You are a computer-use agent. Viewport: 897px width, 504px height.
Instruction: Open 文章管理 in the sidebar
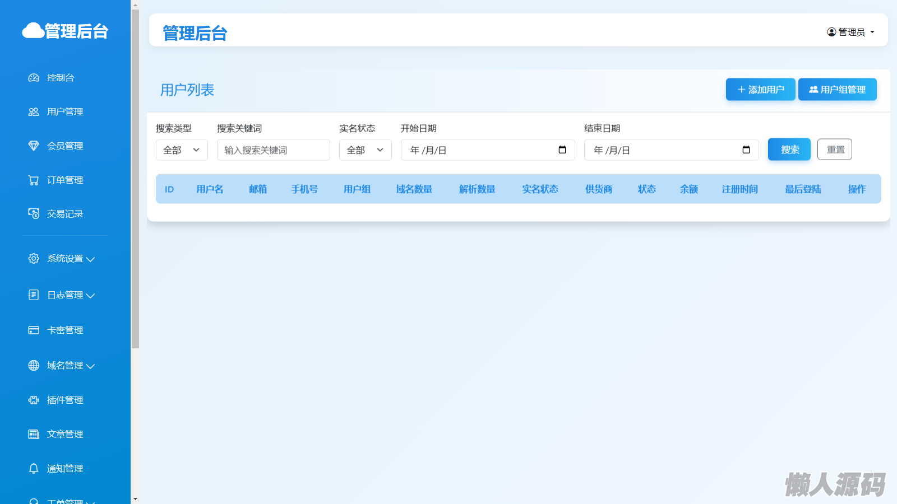tap(64, 435)
